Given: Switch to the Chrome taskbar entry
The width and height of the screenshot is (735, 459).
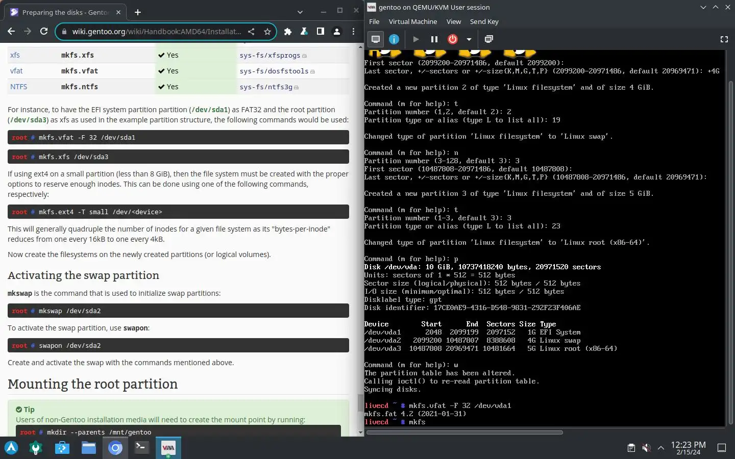Looking at the screenshot, I should [x=115, y=448].
